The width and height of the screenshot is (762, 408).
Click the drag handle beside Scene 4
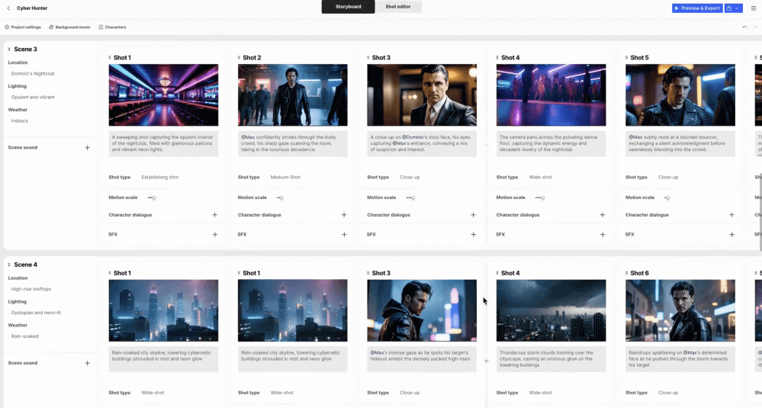[x=9, y=265]
